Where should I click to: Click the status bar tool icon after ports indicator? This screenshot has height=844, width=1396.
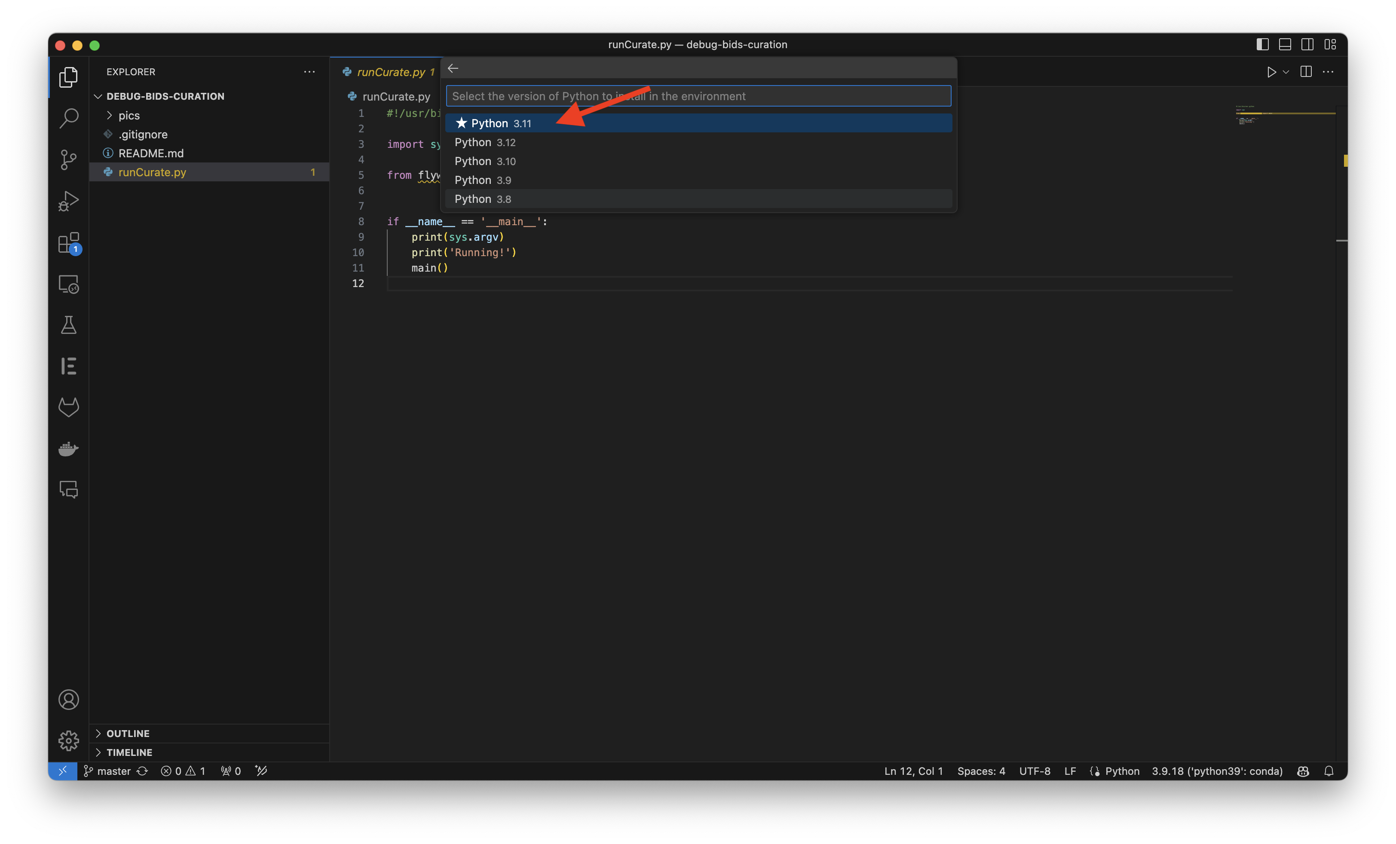point(260,771)
